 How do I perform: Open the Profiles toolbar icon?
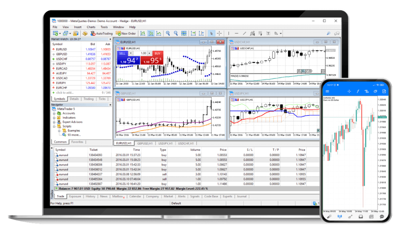[65, 33]
